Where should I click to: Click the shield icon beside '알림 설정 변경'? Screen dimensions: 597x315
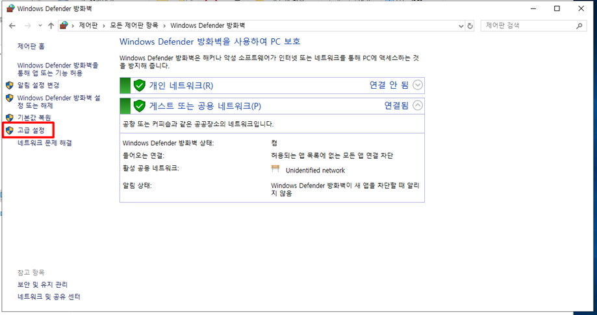10,85
